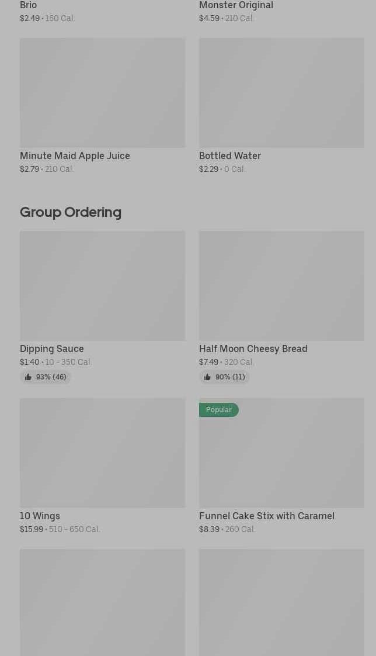Click the Bottled Water title
The width and height of the screenshot is (376, 656).
coord(230,156)
